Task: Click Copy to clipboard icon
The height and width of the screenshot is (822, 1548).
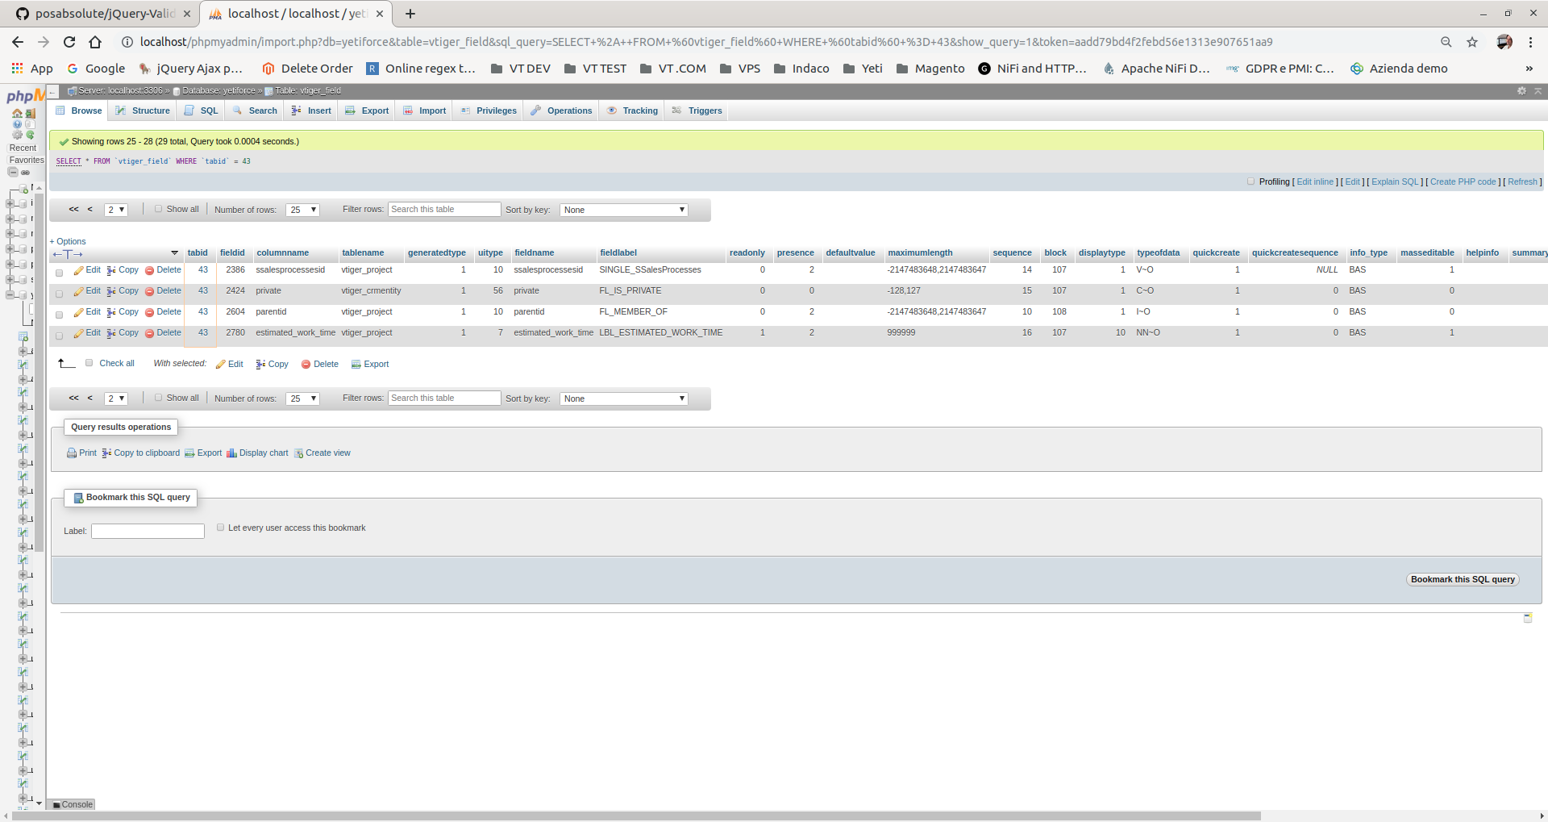Action: pos(106,453)
